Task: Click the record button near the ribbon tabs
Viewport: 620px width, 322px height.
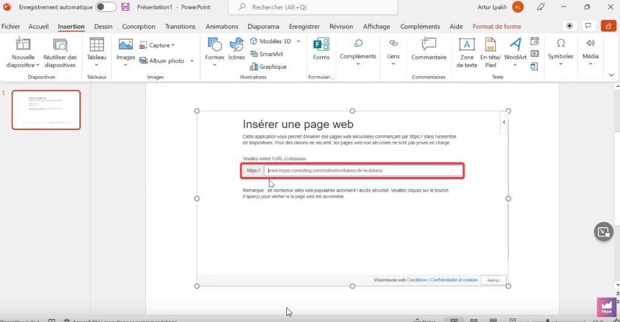Action: click(569, 26)
